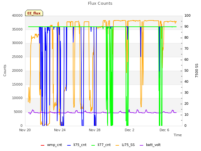Click the Dec 6 date tick label
Viewport: 201px width, 151px height.
point(164,130)
